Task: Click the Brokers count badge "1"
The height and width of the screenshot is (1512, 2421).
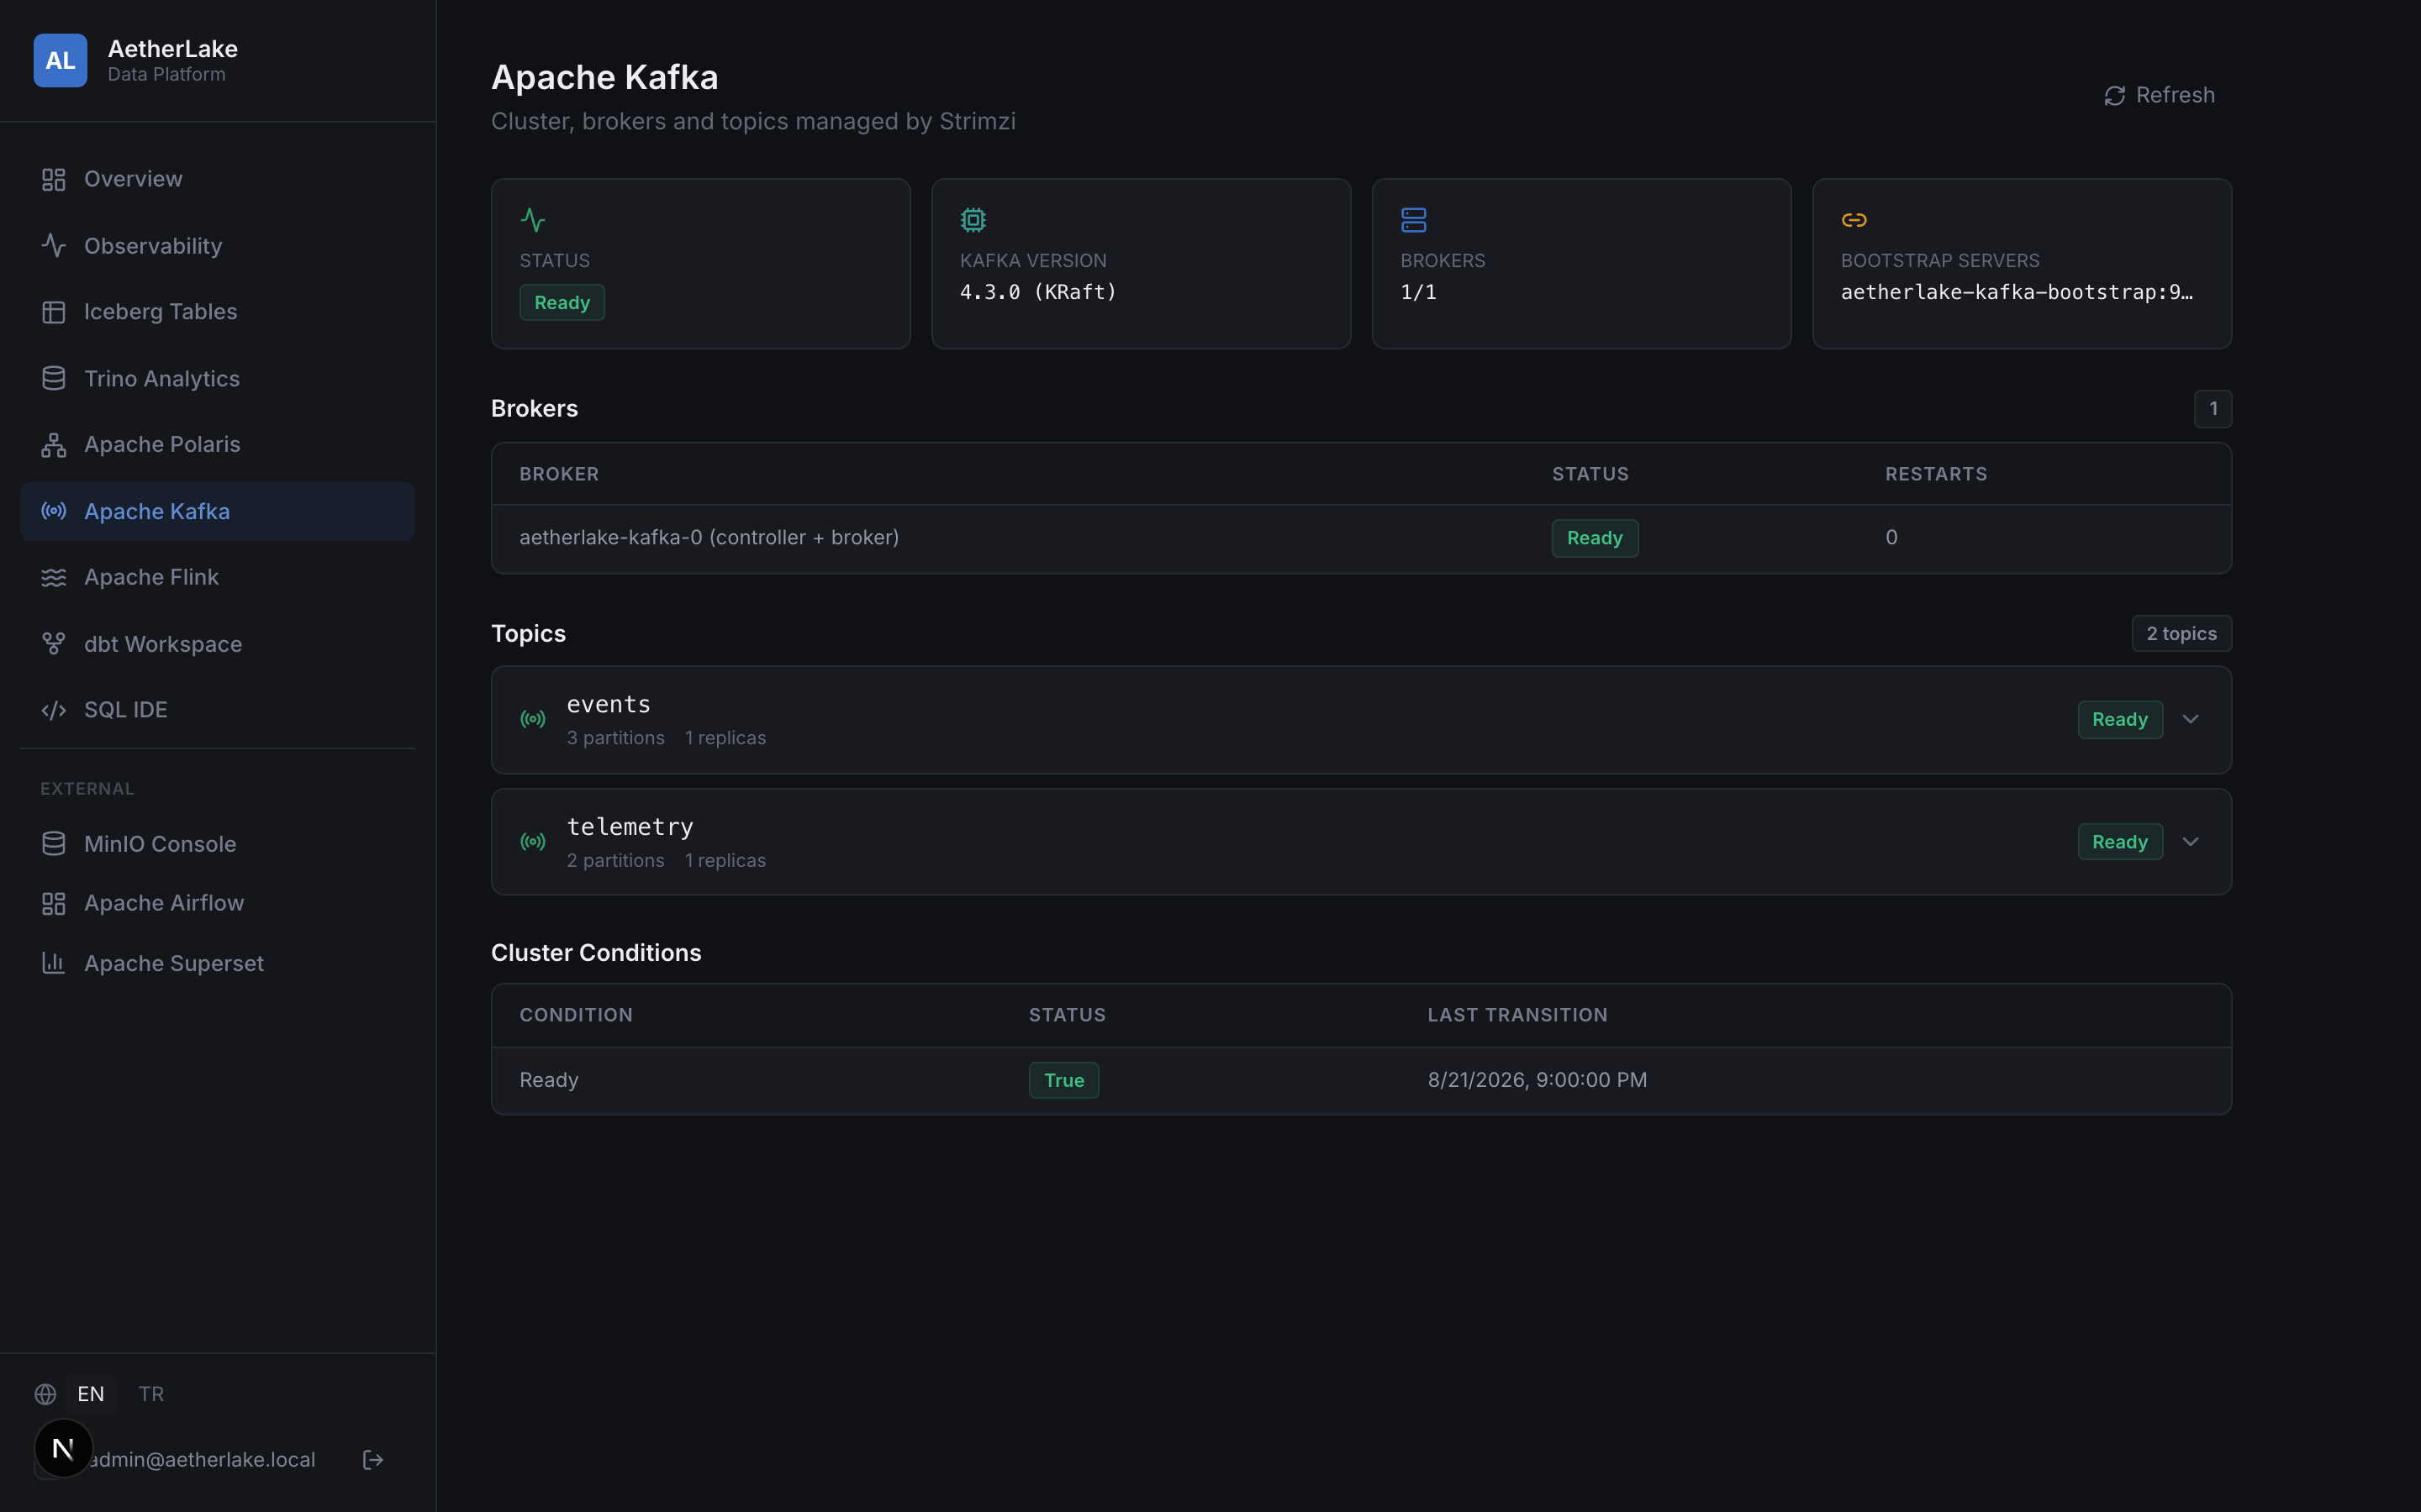Action: coord(2213,409)
